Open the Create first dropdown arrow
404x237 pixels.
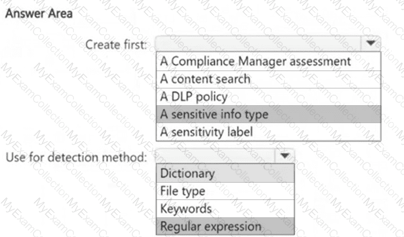pos(370,43)
